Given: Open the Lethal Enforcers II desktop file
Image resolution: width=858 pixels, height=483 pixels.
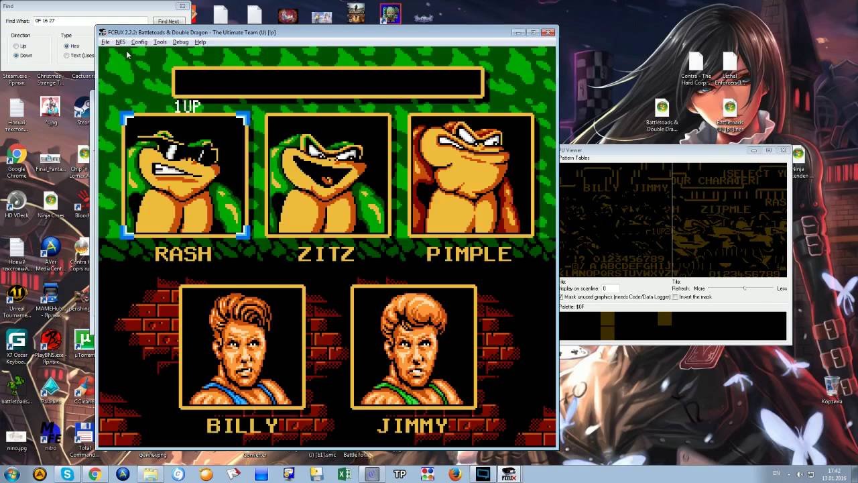Looking at the screenshot, I should pos(730,69).
